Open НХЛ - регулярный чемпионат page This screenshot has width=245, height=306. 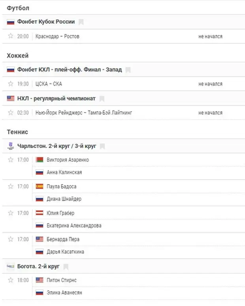pyautogui.click(x=57, y=98)
